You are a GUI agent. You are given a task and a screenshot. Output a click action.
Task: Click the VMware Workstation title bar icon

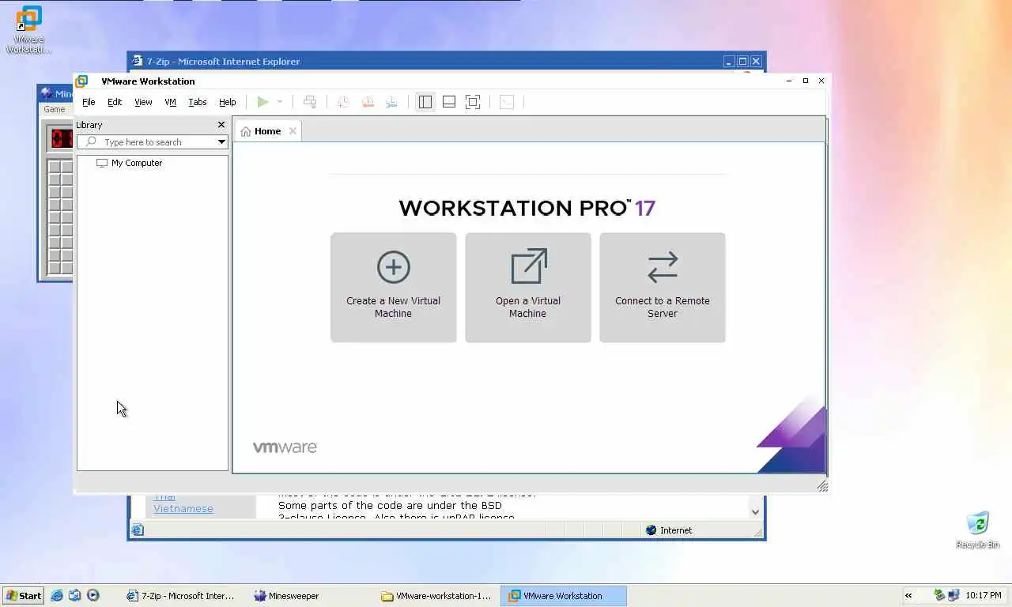pyautogui.click(x=81, y=81)
